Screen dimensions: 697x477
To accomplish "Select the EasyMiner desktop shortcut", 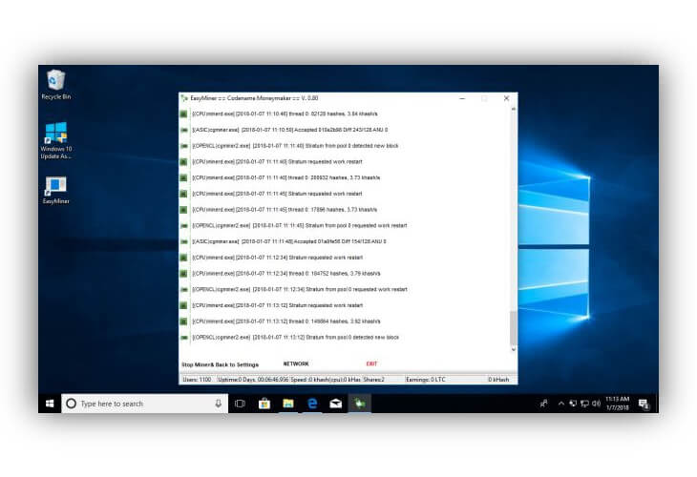I will [56, 190].
